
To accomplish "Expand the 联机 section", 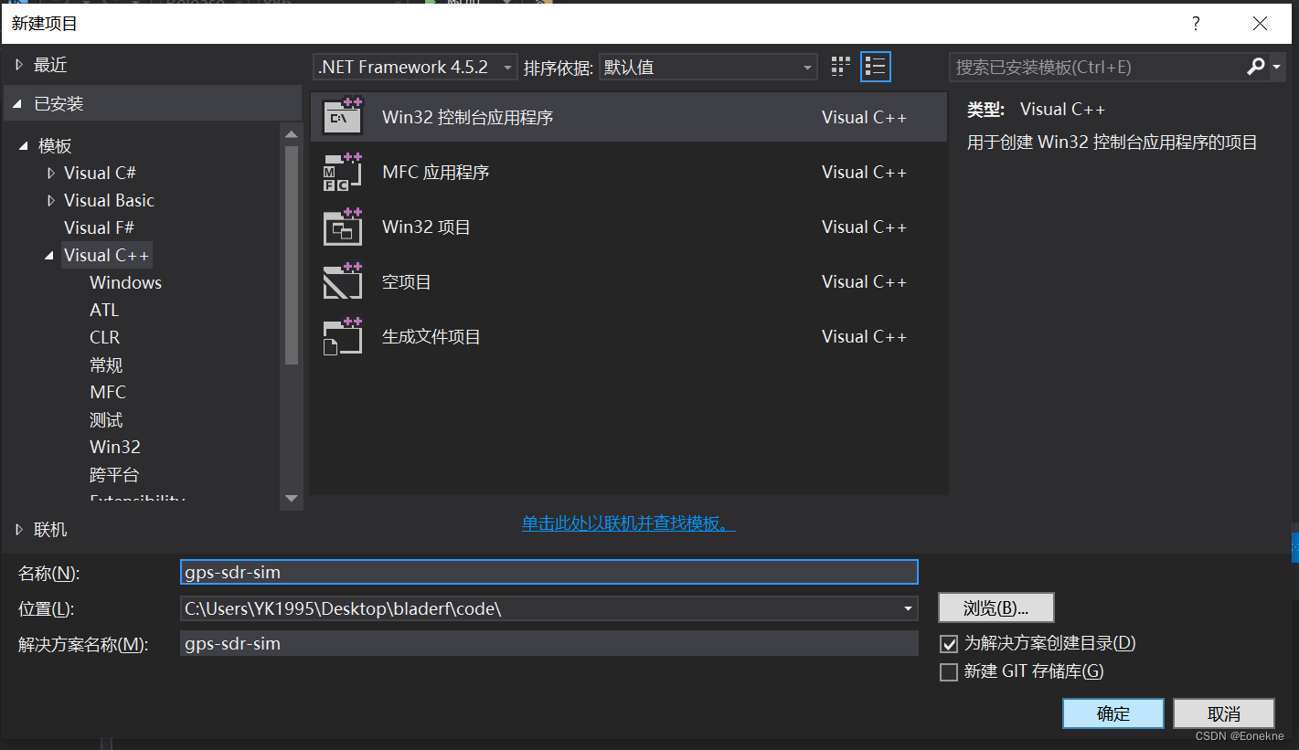I will point(19,530).
